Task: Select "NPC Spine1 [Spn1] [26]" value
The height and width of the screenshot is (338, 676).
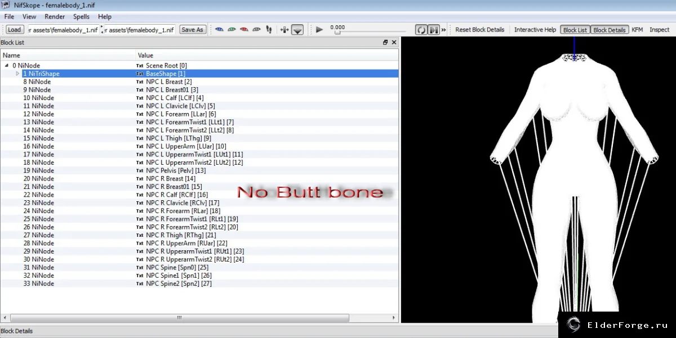Action: tap(179, 276)
